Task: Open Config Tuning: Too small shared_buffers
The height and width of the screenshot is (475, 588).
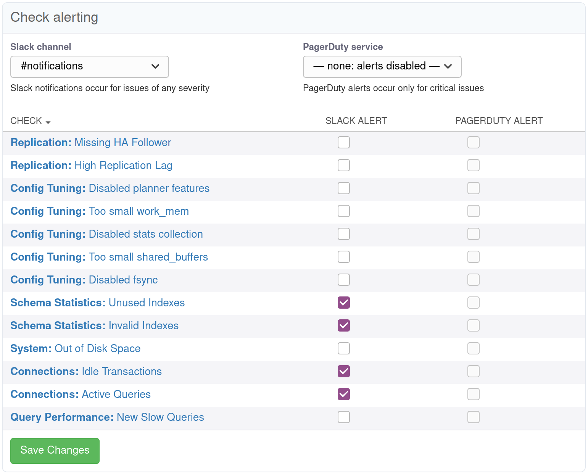Action: tap(109, 257)
